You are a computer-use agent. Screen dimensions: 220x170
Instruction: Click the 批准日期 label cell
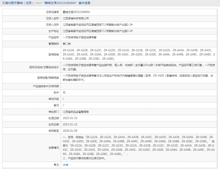[x=31, y=118]
